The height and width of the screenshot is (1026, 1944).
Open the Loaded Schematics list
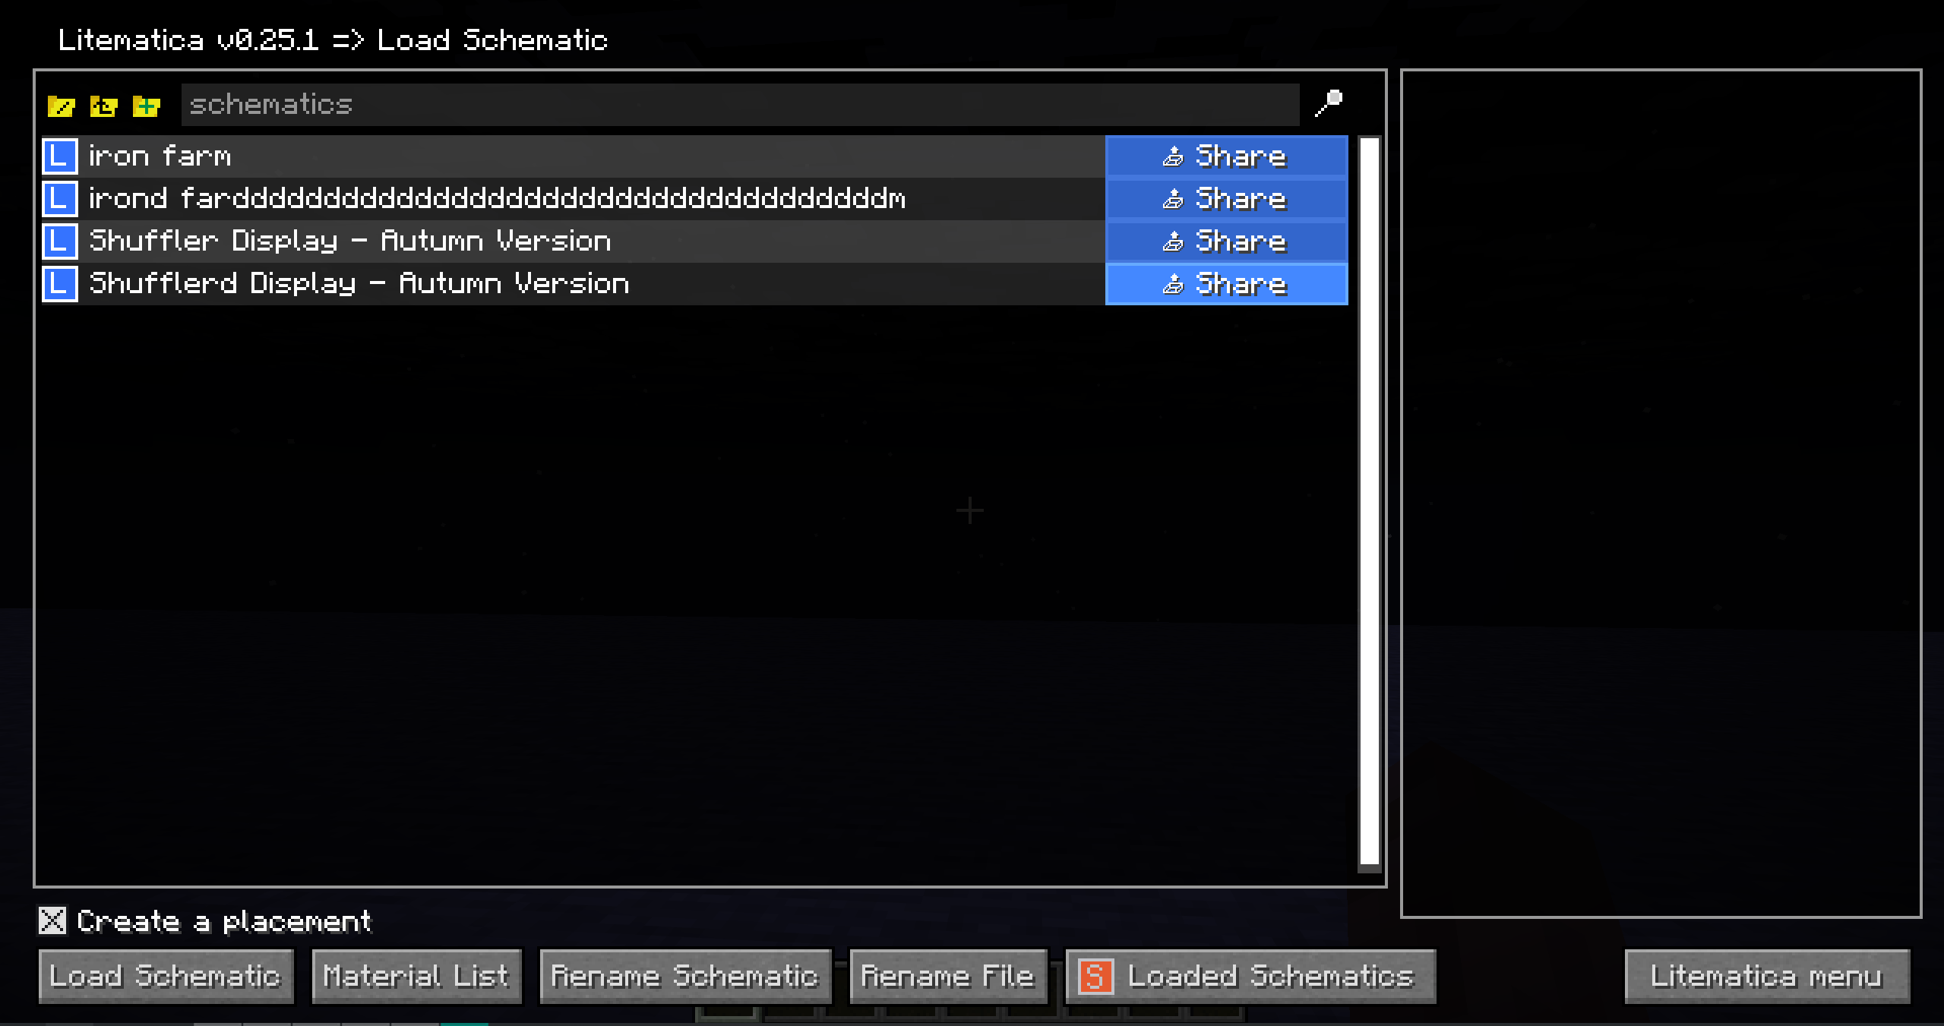1250,976
